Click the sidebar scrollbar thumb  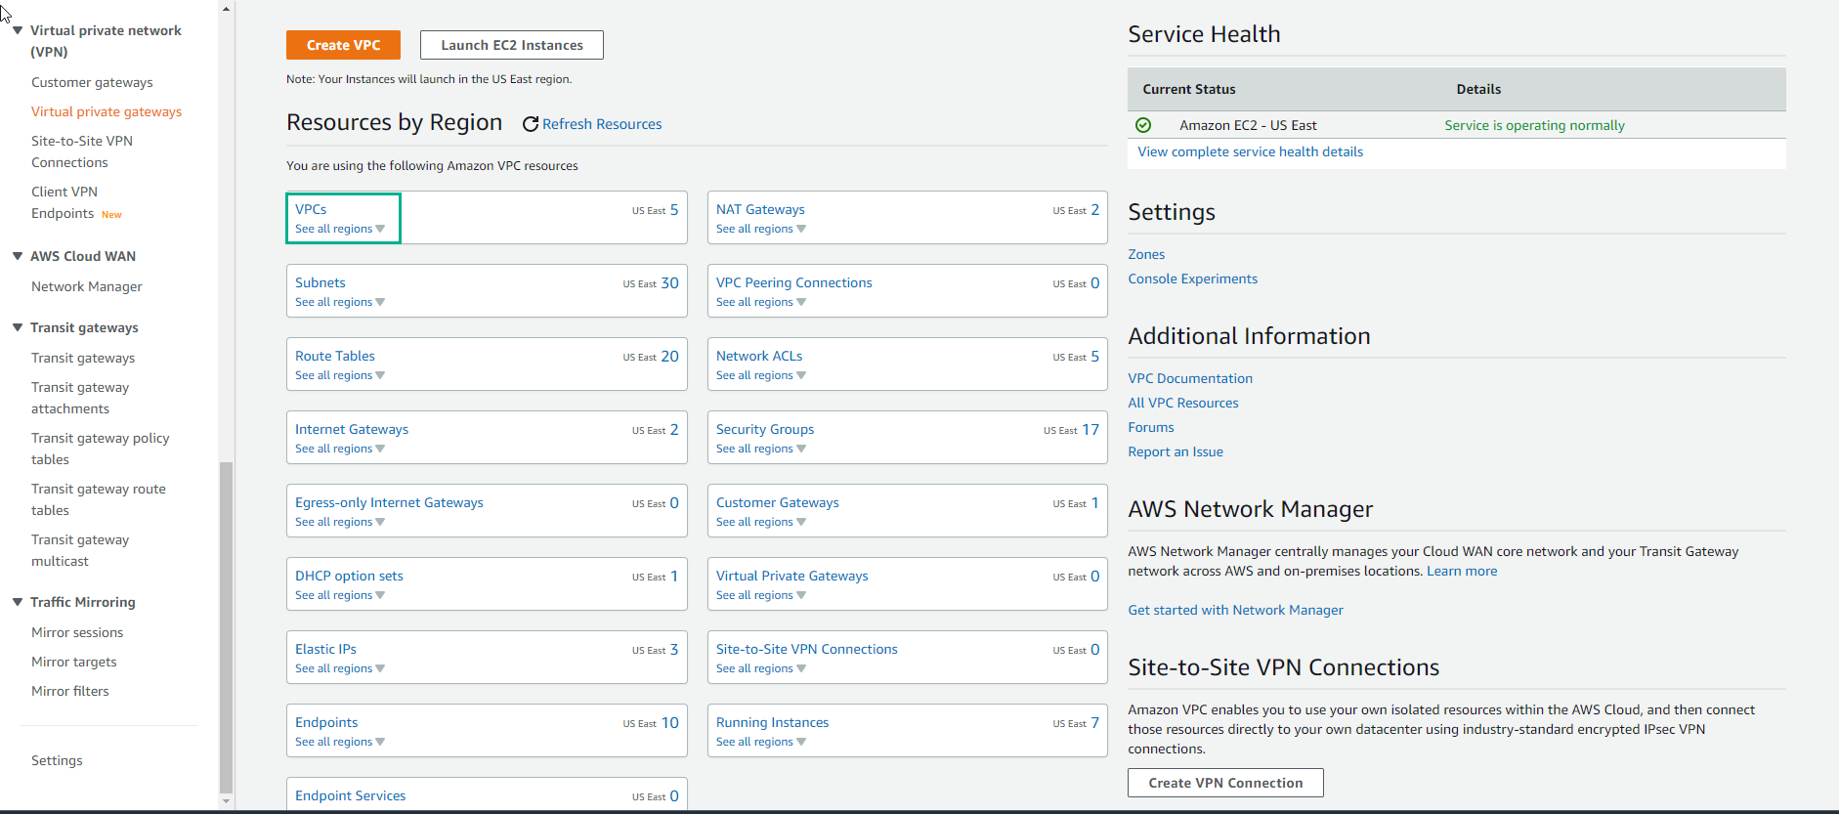[226, 625]
